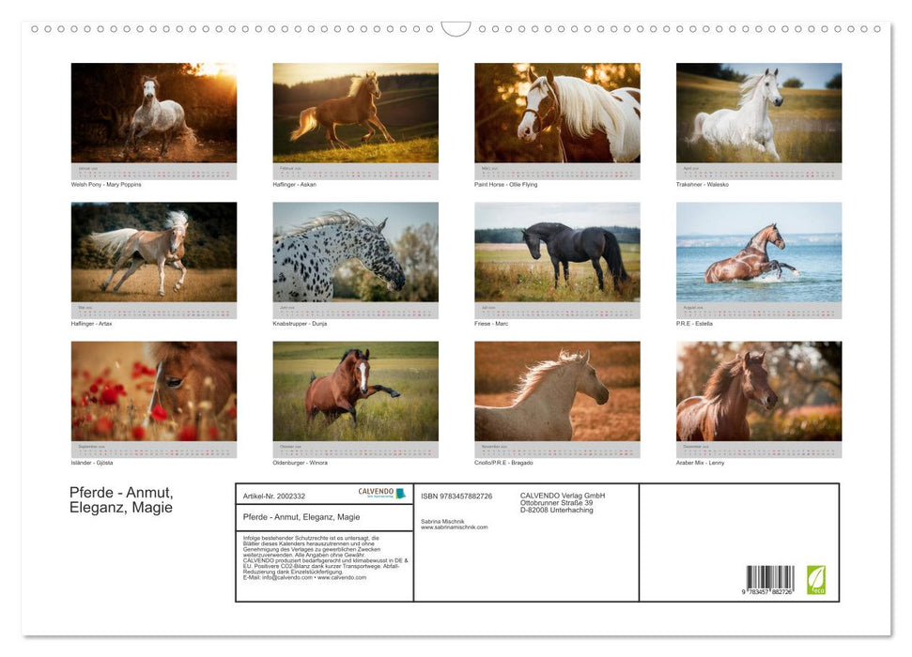Image resolution: width=912 pixels, height=657 pixels.
Task: Open the www.sabrinamischnik.com link
Action: point(454,527)
